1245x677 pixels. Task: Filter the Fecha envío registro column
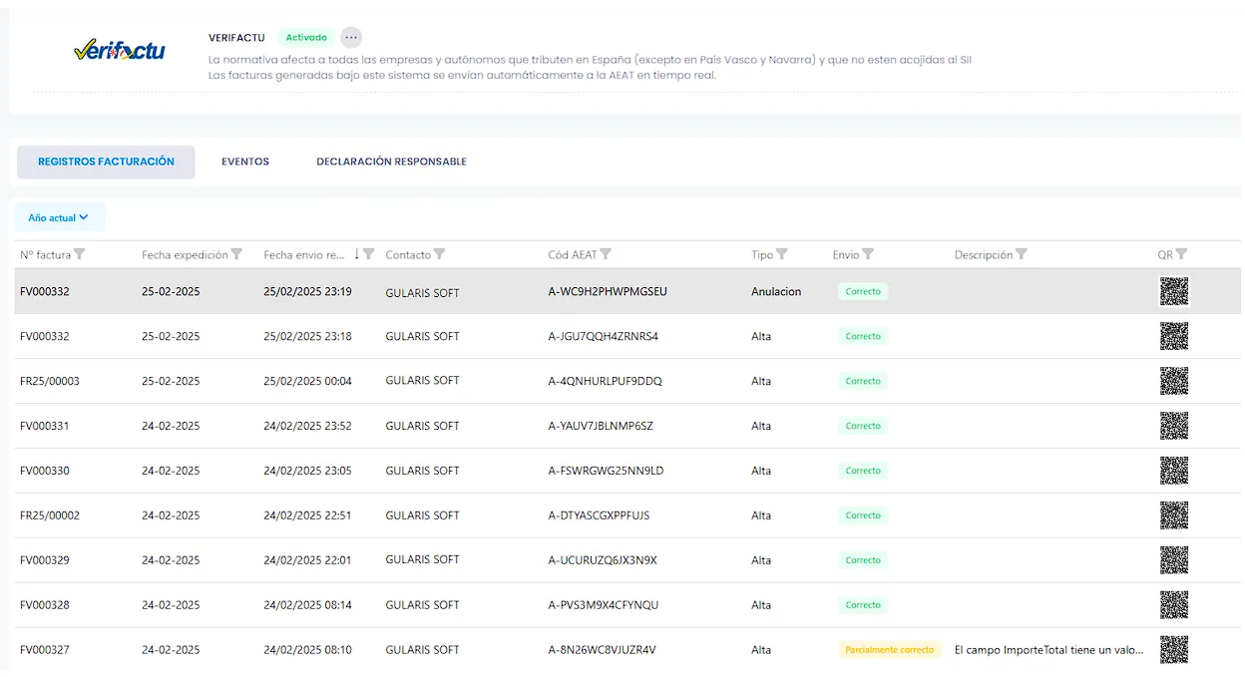coord(369,254)
